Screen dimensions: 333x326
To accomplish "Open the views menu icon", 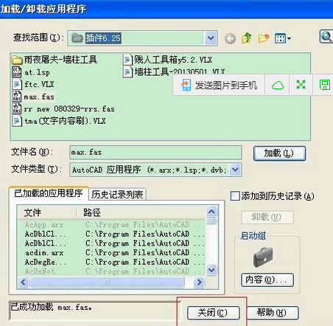I will coord(283,38).
